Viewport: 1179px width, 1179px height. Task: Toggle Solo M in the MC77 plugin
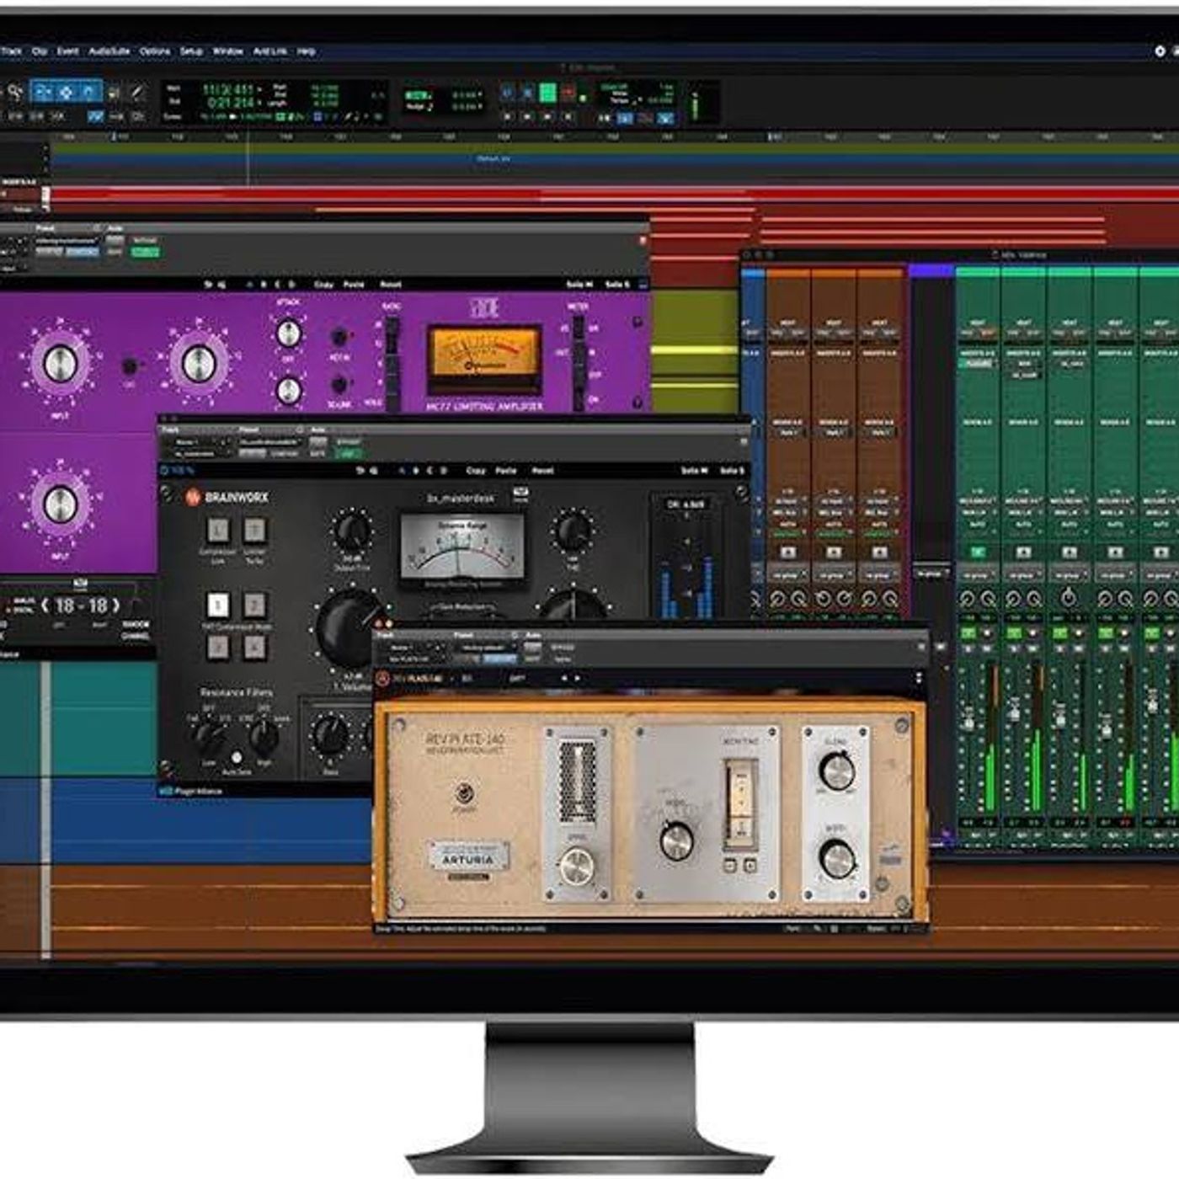(579, 285)
